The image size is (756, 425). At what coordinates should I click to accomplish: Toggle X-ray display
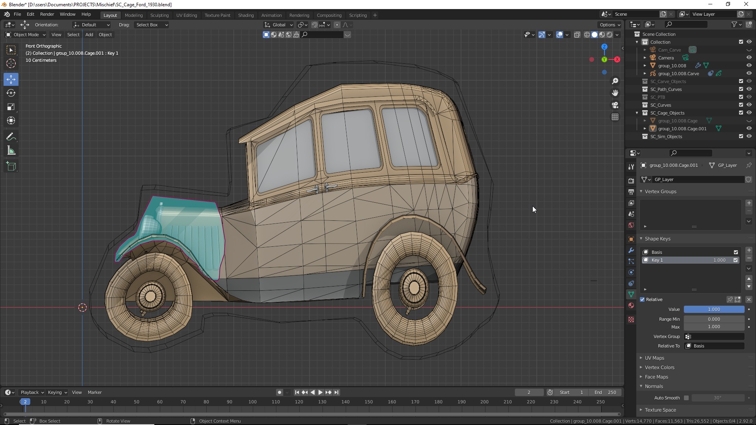click(577, 35)
